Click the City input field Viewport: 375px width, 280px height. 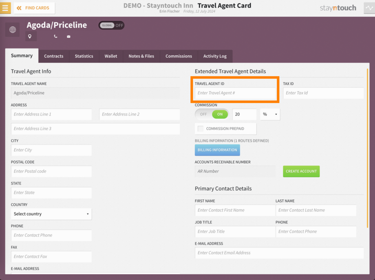(51, 150)
